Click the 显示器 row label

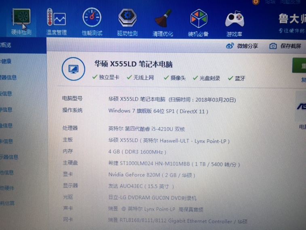tap(70, 185)
